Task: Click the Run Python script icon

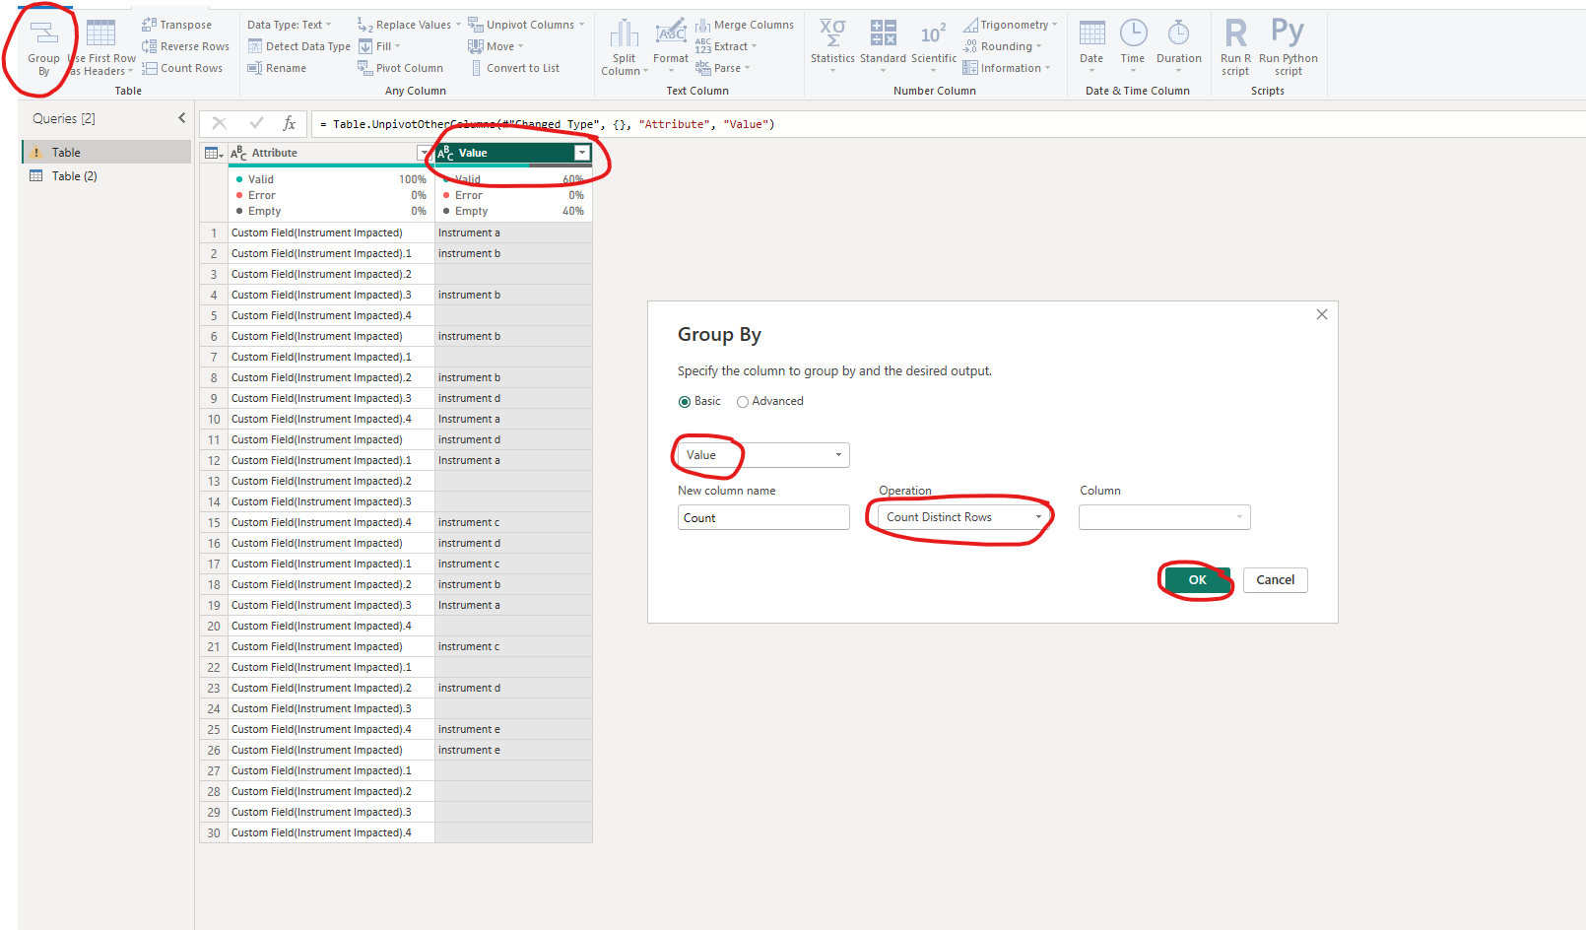Action: point(1288,33)
